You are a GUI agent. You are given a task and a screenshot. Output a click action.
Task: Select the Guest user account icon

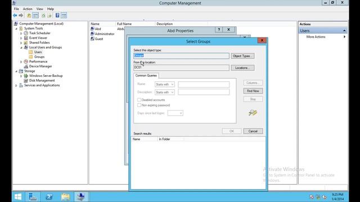[92, 39]
